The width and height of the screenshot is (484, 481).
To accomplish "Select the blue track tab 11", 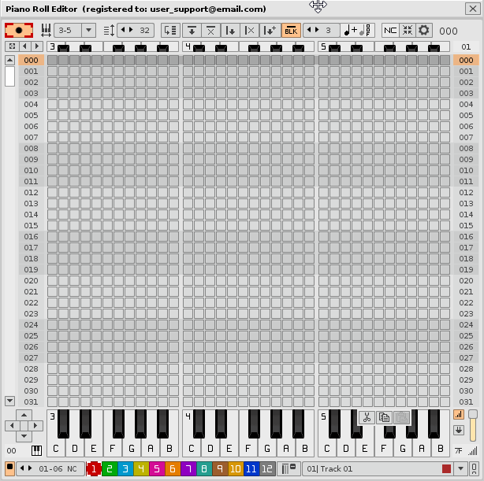I will 251,469.
